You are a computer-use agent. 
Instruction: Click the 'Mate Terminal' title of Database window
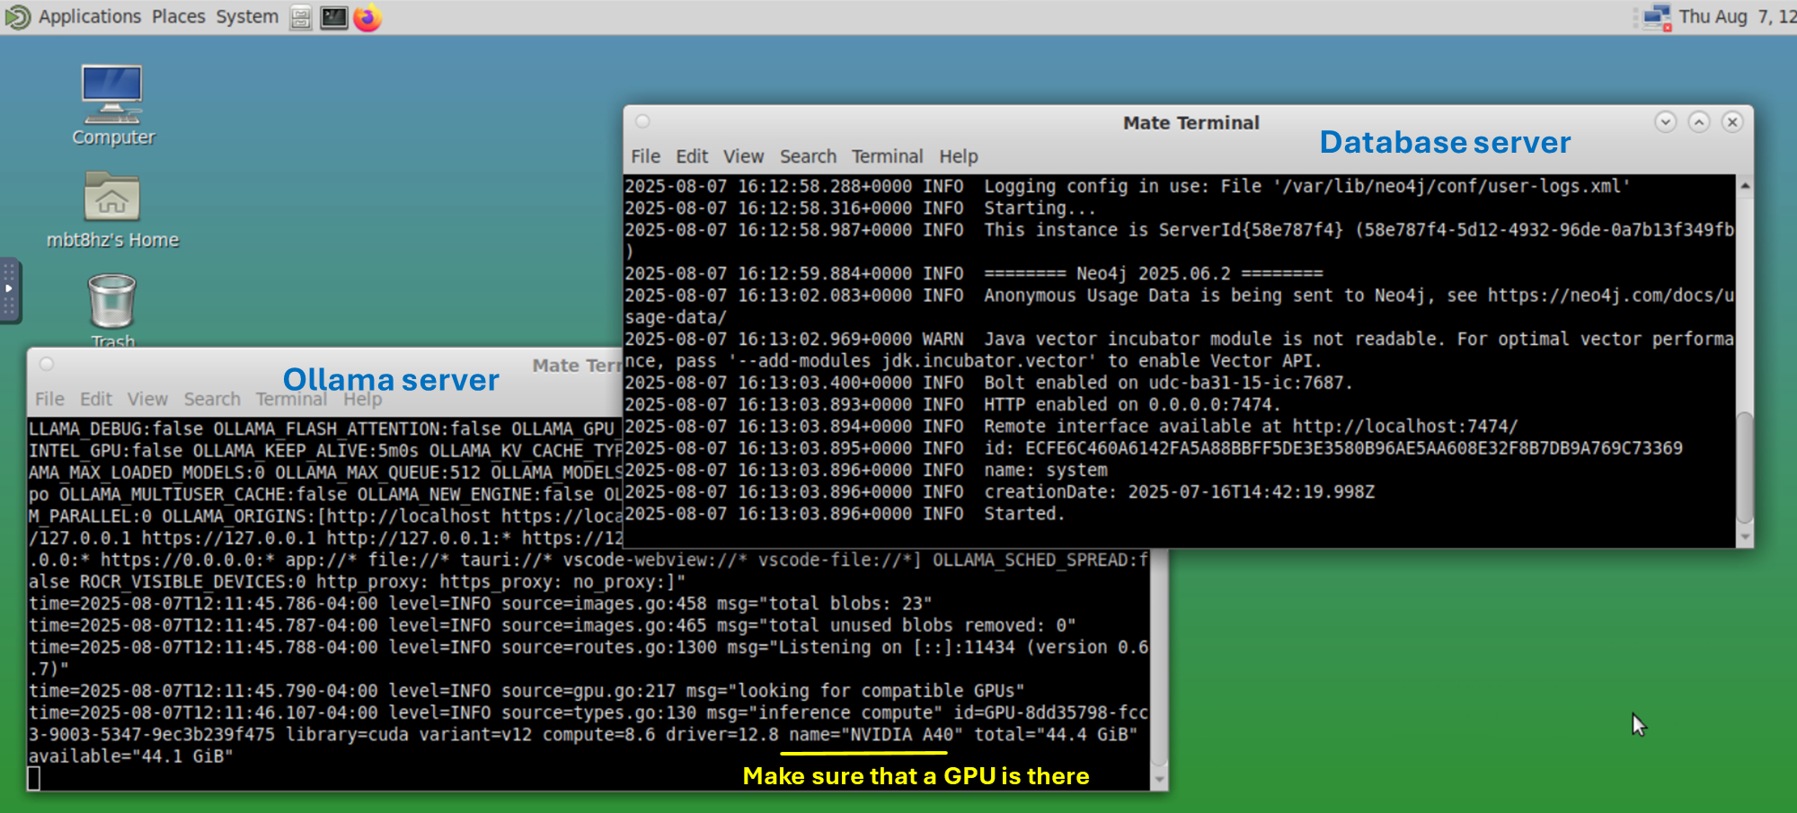click(1191, 123)
